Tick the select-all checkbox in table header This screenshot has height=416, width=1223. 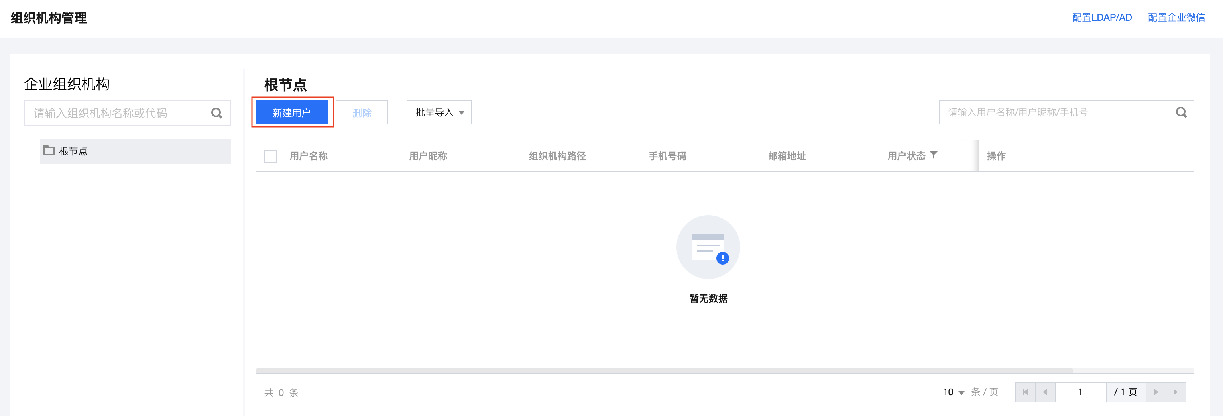[x=270, y=156]
